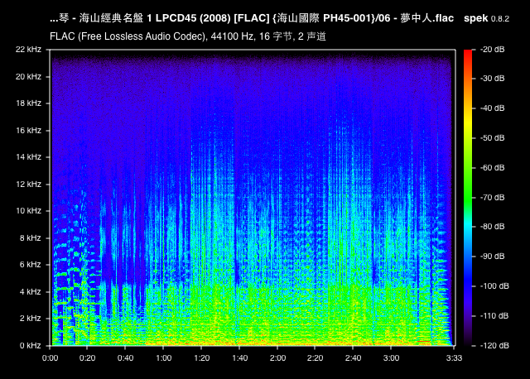Click the 2 kHz frequency axis label
The width and height of the screenshot is (530, 379).
click(30, 318)
